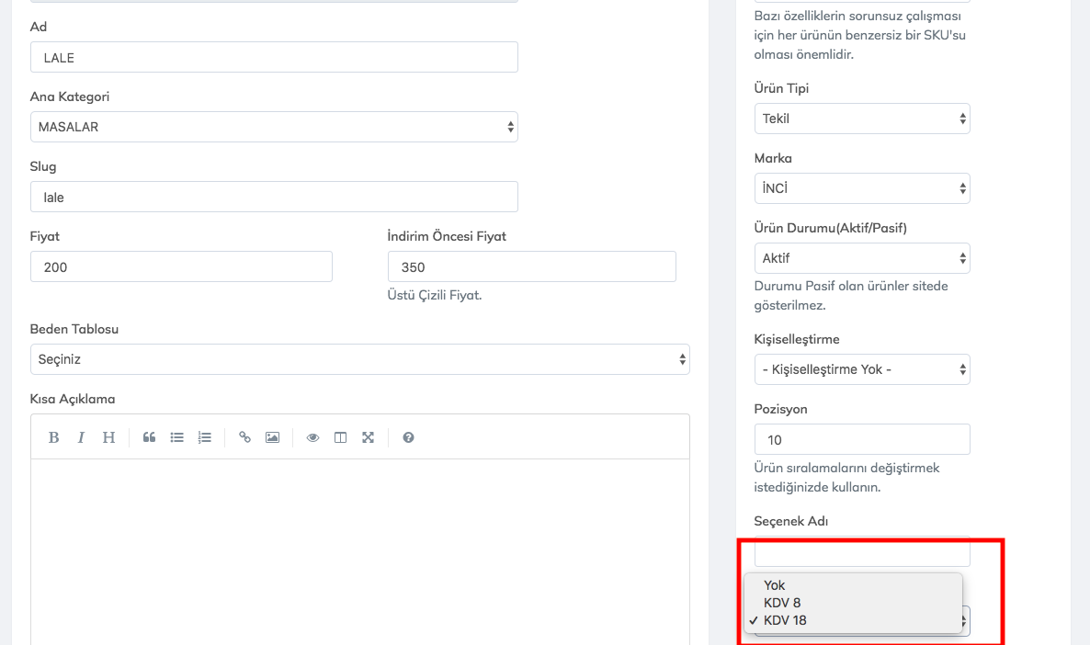1090x645 pixels.
Task: Toggle preview mode with the eye icon
Action: point(312,437)
